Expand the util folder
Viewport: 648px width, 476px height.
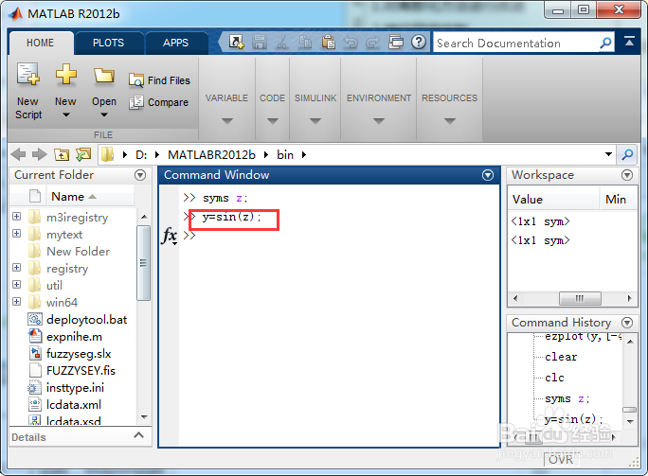tap(16, 285)
